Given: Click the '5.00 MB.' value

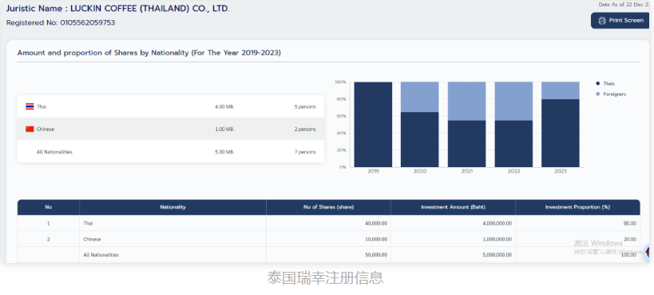Looking at the screenshot, I should (224, 152).
